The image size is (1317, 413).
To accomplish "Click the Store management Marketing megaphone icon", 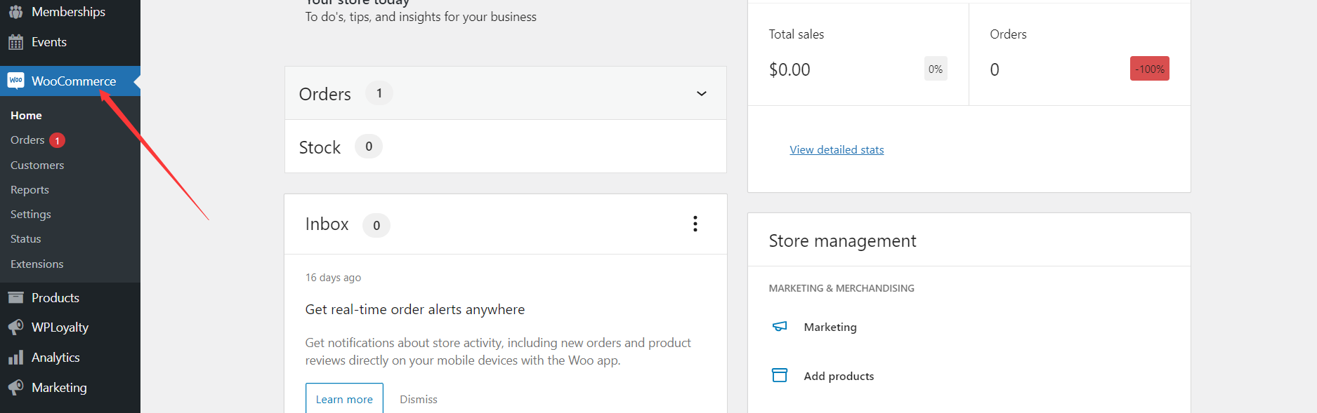I will coord(780,327).
